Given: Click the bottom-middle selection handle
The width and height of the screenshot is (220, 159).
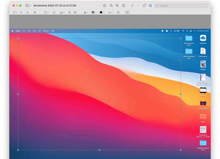Looking at the screenshot, I should click(99, 150).
